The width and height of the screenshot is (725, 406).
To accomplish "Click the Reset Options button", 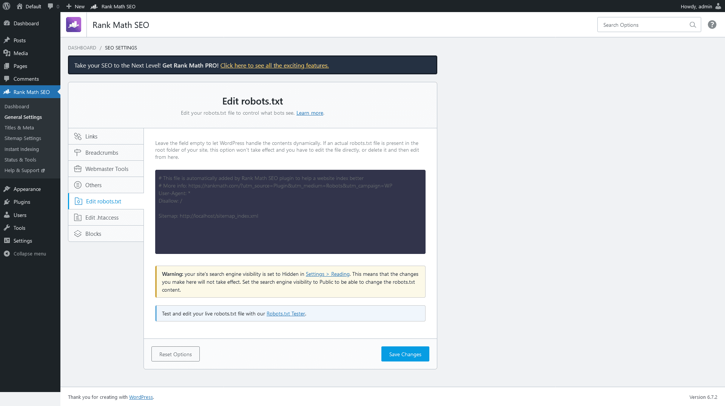I will tap(176, 354).
